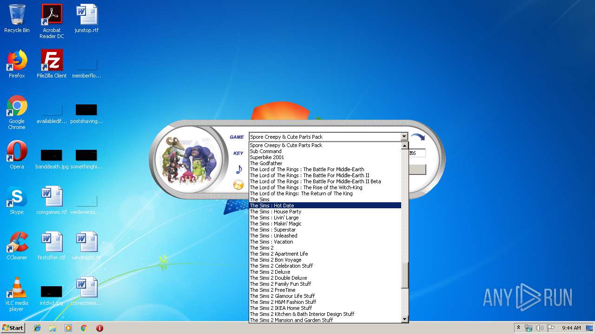Click the taskbar clock showing 9:44 AM

point(571,328)
